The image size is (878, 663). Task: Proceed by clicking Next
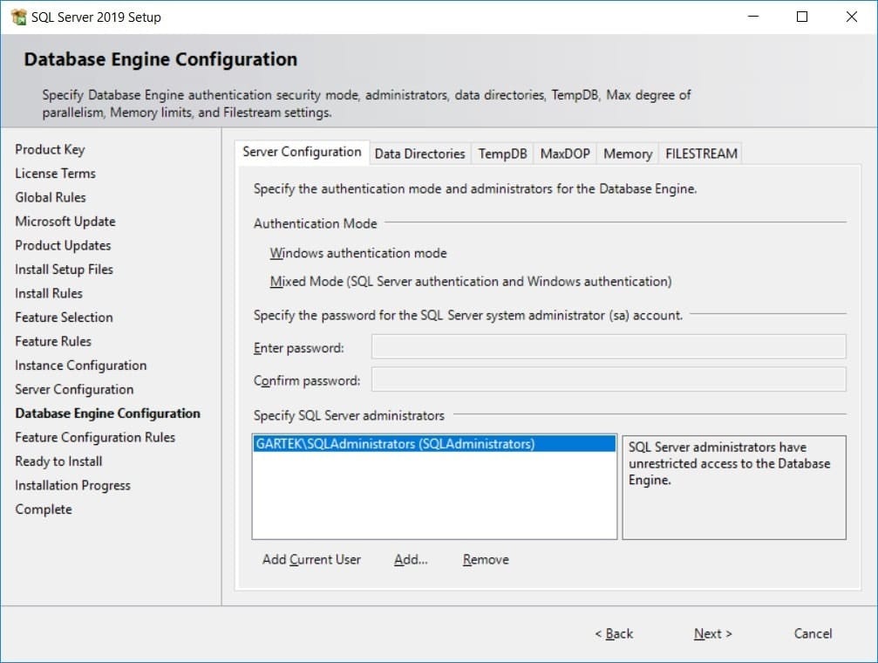tap(712, 634)
